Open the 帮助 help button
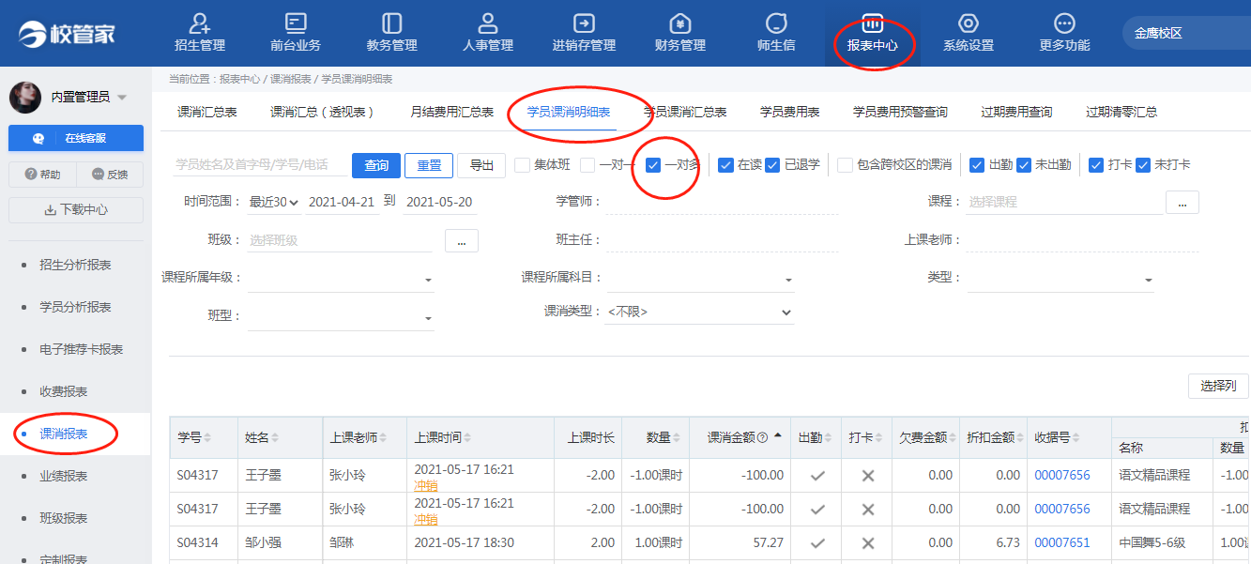 pos(42,175)
